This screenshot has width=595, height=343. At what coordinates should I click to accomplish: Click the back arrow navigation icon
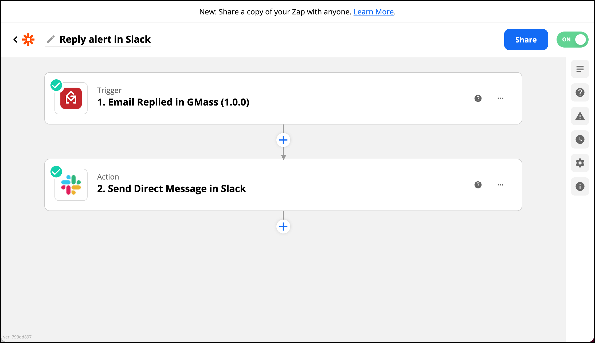[x=15, y=39]
